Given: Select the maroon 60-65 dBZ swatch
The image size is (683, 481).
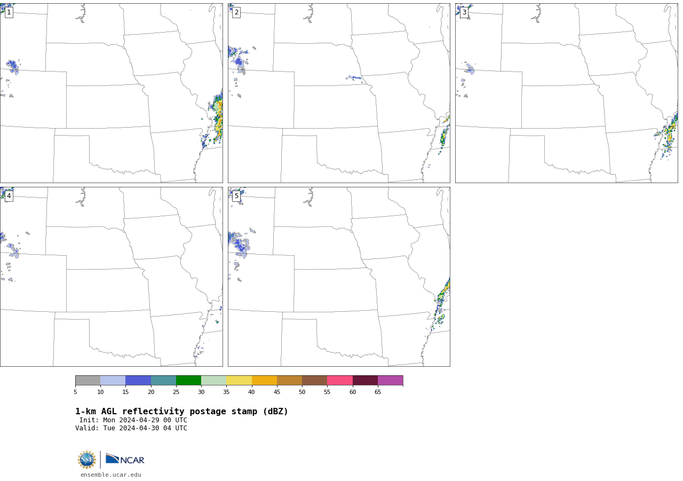Looking at the screenshot, I should 365,380.
